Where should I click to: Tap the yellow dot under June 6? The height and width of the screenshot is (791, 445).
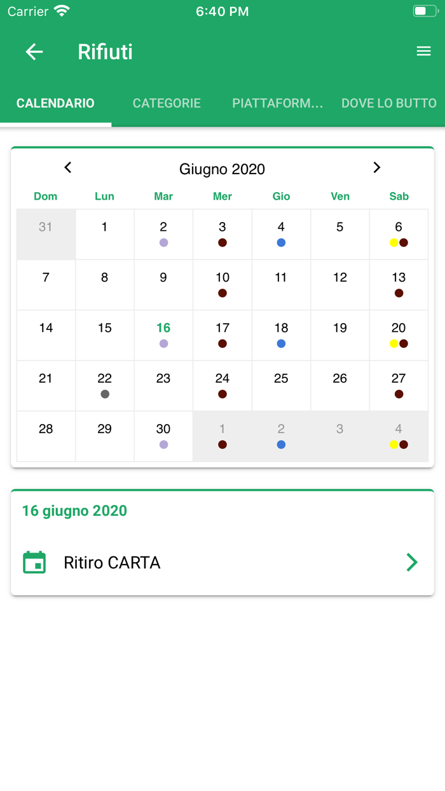[x=393, y=242]
